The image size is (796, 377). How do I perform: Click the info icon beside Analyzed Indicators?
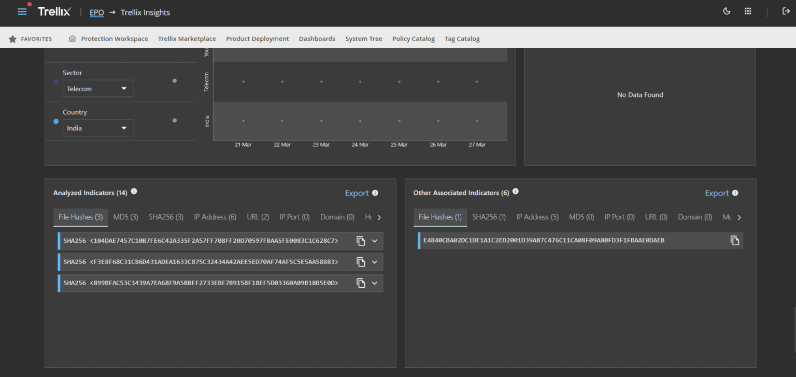point(134,191)
